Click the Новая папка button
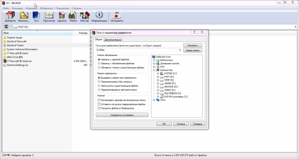 (x=193, y=50)
